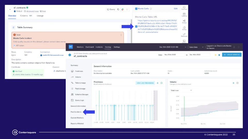The height and width of the screenshot is (139, 248).
Task: Toggle the yellow favorite star
Action: point(215,55)
